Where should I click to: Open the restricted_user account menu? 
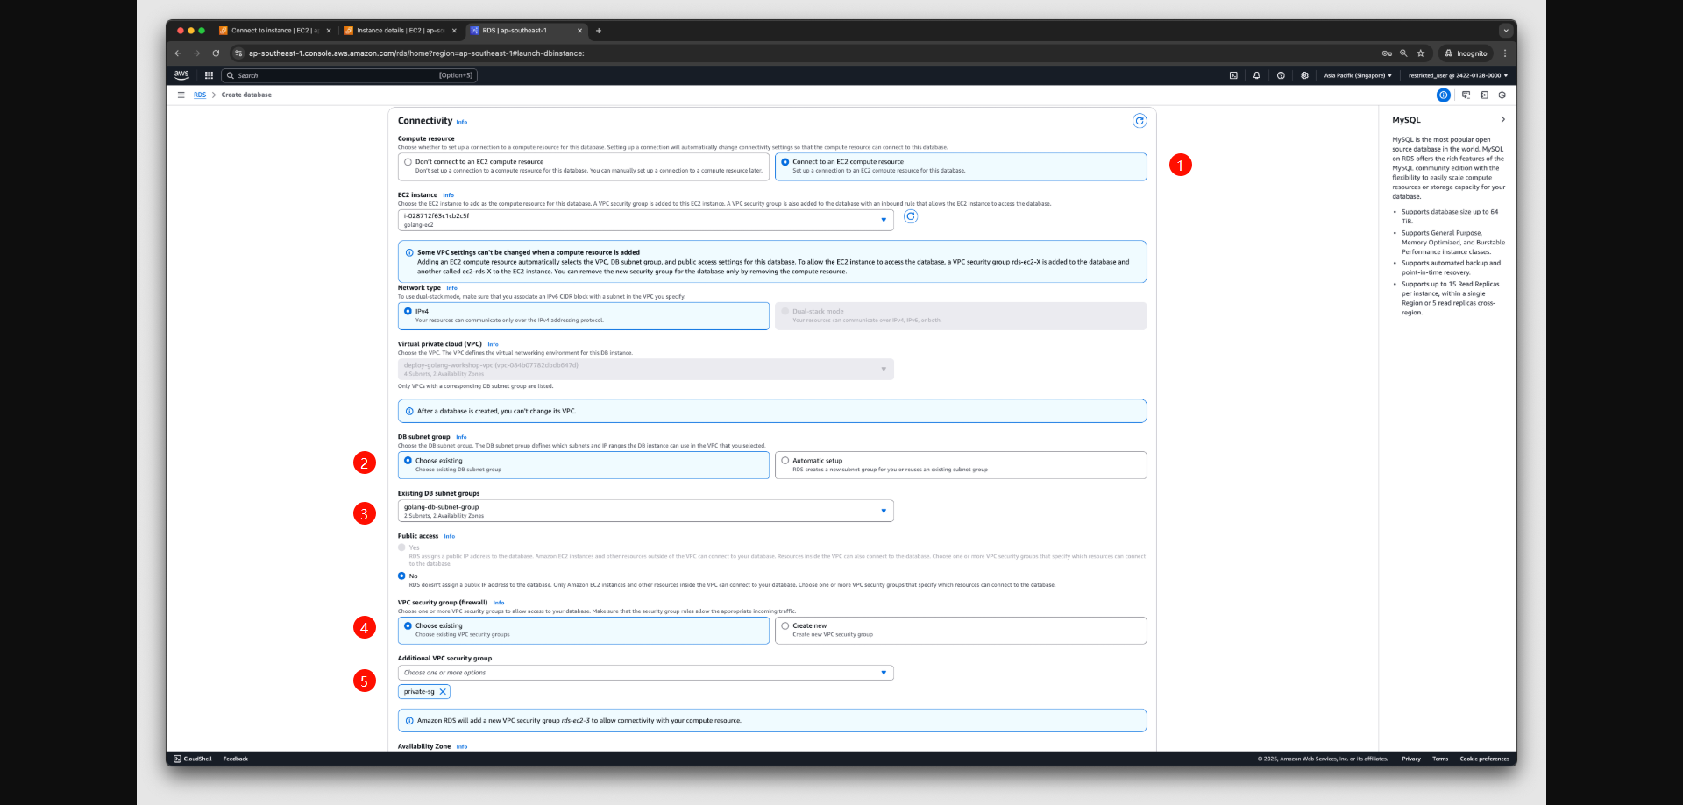coord(1458,75)
